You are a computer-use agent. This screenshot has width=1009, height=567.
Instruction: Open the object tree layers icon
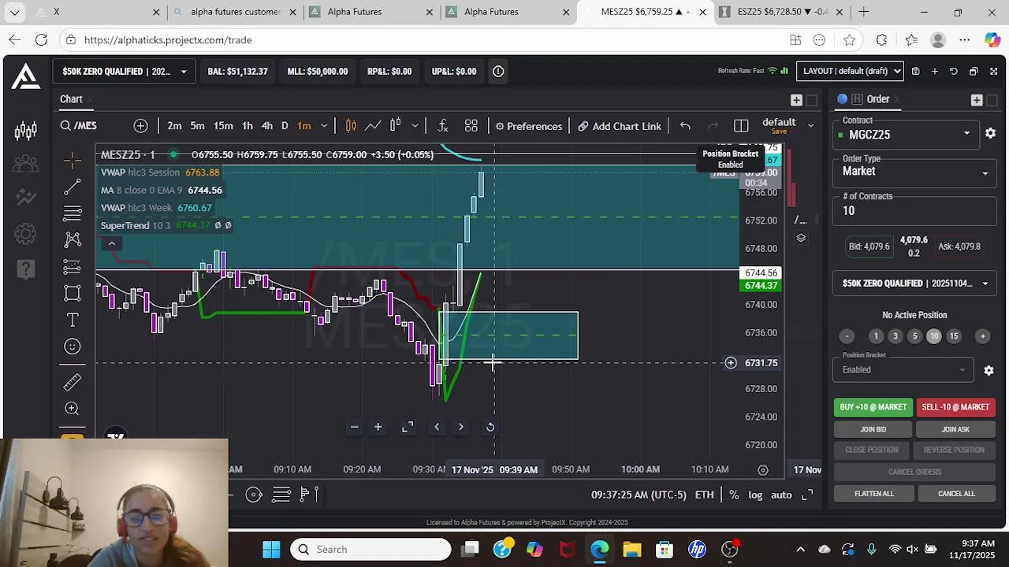[801, 238]
